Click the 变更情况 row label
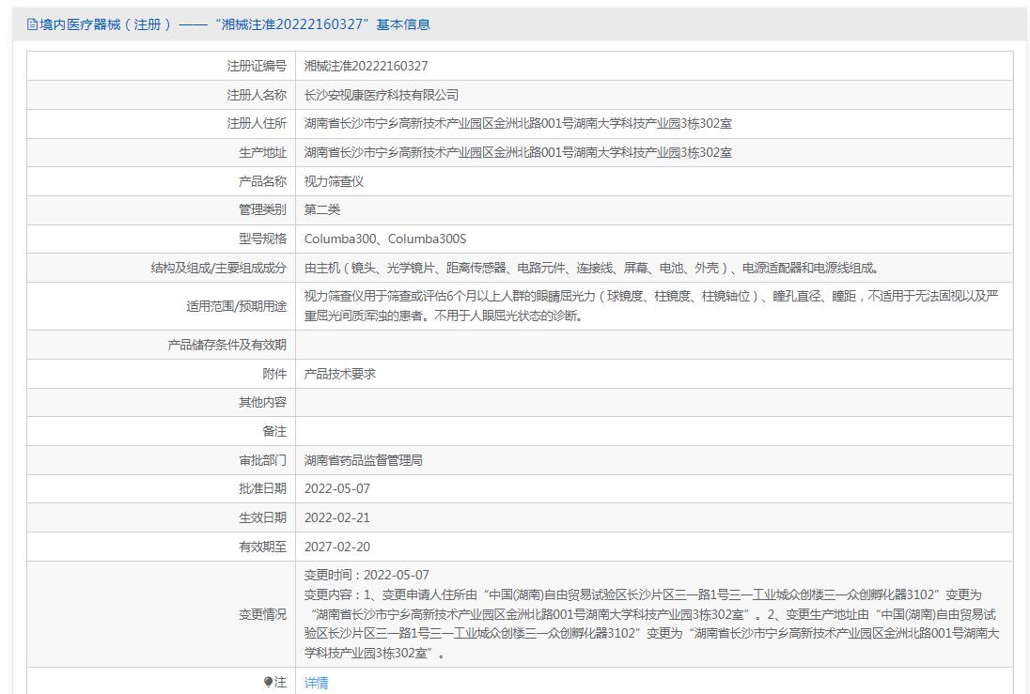The height and width of the screenshot is (694, 1030). [x=262, y=614]
